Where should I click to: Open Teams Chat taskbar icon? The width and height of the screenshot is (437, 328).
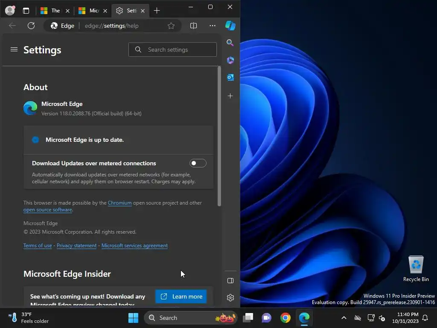pos(266,318)
